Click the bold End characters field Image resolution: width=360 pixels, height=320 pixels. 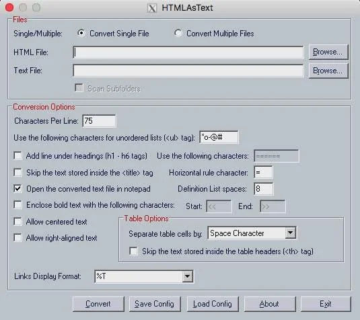click(273, 206)
